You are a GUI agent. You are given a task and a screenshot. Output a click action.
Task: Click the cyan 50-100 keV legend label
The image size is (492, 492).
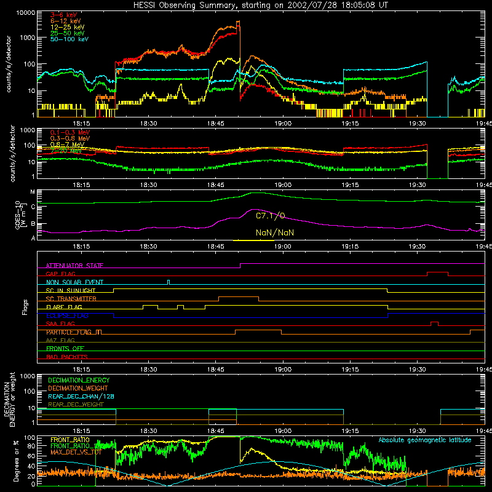tap(69, 39)
